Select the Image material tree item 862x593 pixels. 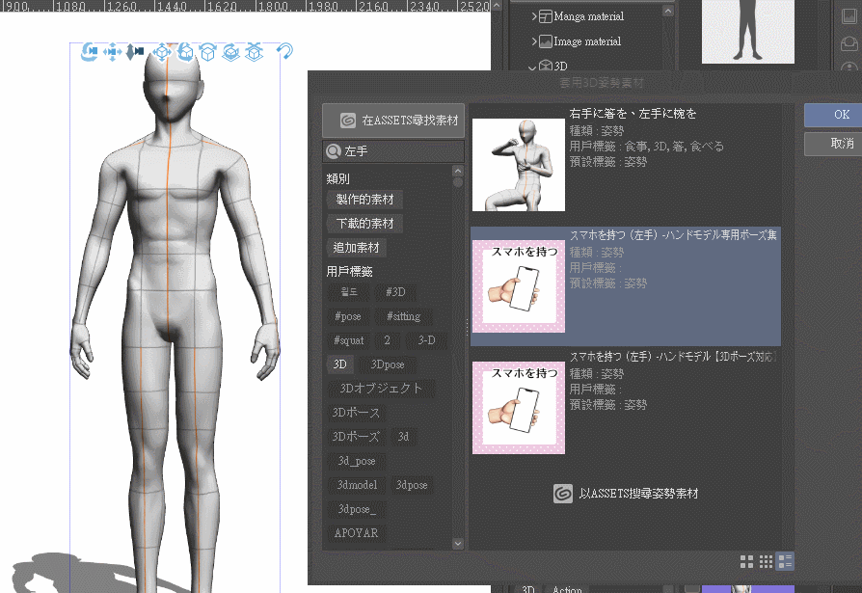[587, 41]
